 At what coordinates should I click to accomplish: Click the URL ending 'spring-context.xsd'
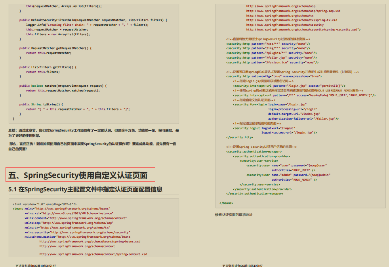93,254
